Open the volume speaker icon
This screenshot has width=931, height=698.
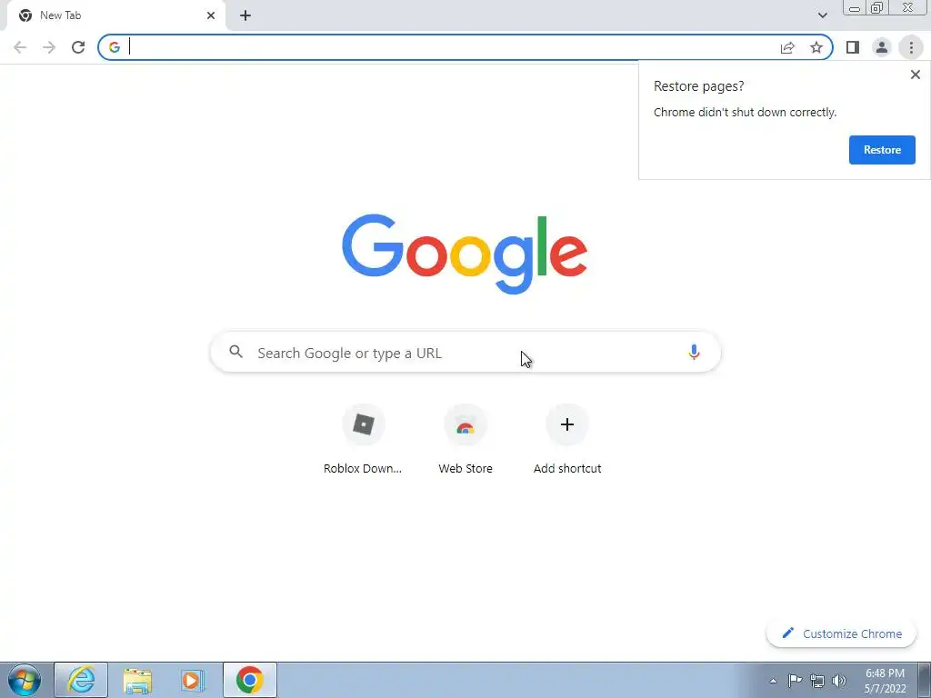click(839, 681)
